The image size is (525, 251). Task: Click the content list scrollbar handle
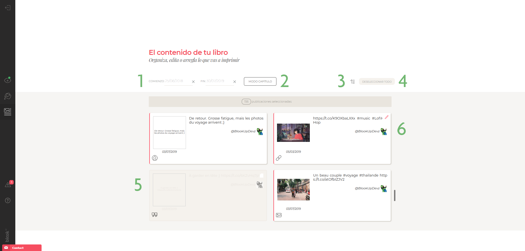pos(395,195)
